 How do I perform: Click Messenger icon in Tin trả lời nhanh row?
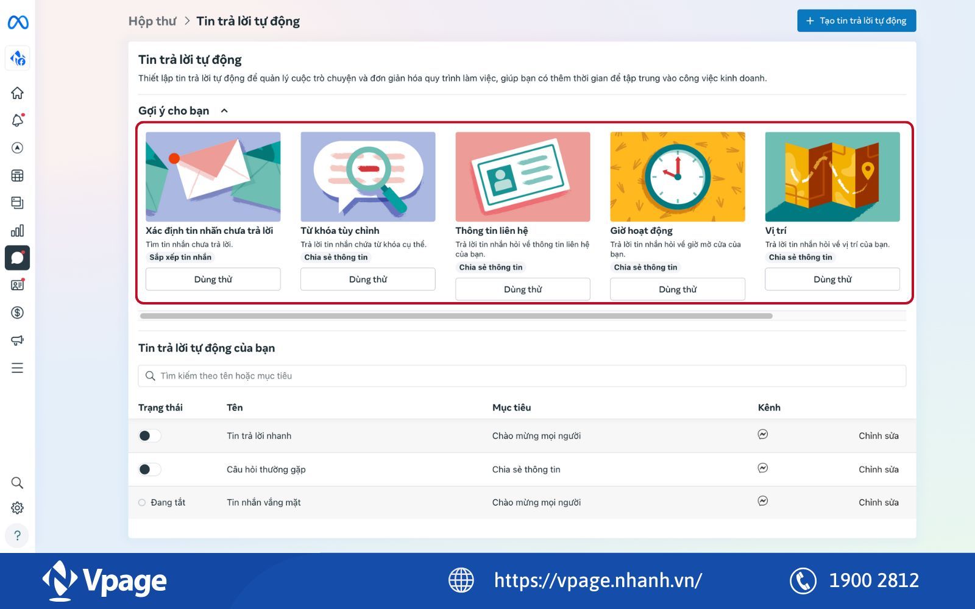coord(762,434)
